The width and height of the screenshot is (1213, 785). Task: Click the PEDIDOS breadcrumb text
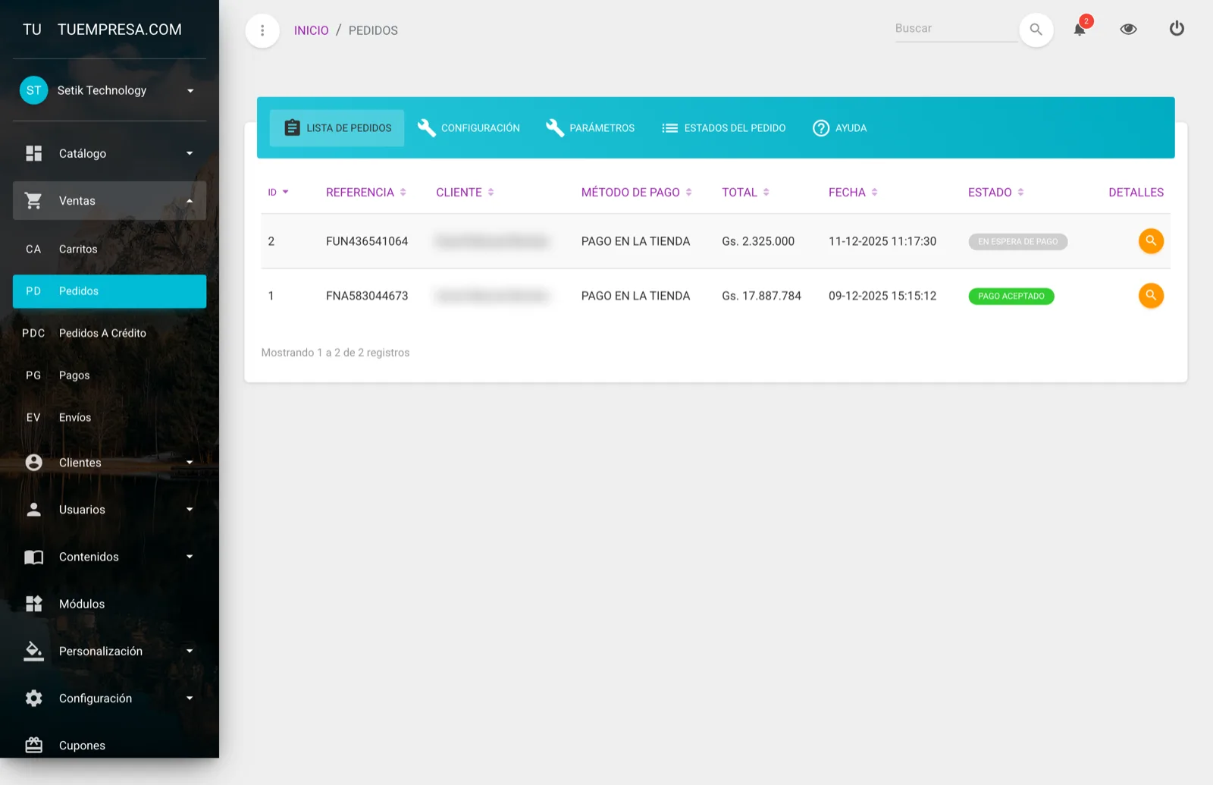click(x=373, y=30)
